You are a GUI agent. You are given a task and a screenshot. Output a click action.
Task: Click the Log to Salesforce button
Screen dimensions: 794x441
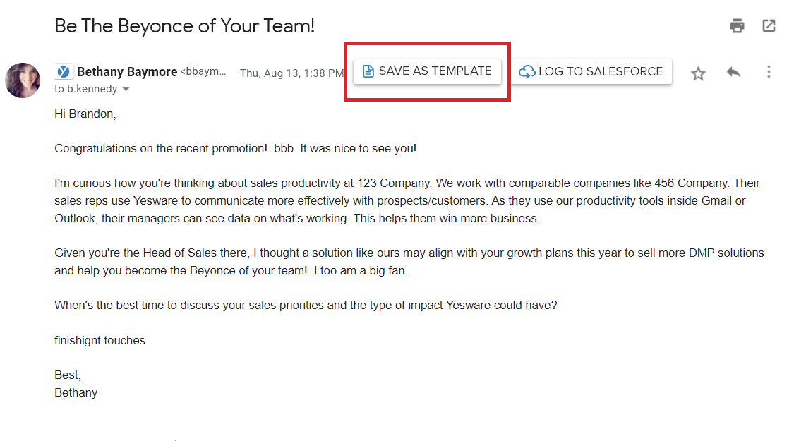(x=591, y=72)
